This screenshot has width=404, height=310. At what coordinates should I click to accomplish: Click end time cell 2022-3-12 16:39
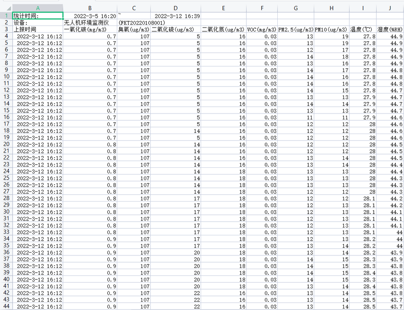(x=175, y=16)
